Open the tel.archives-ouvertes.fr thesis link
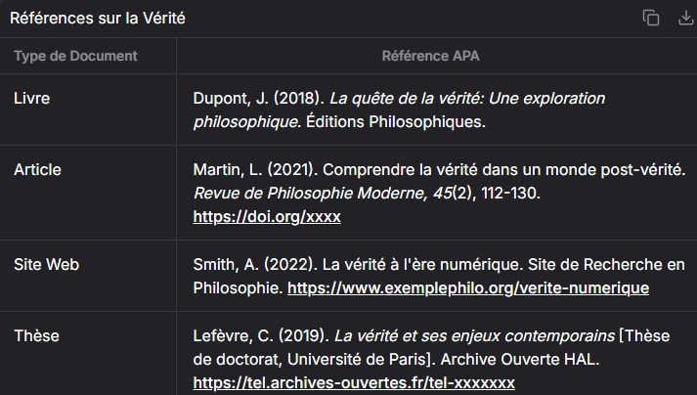This screenshot has height=395, width=697. pyautogui.click(x=354, y=382)
